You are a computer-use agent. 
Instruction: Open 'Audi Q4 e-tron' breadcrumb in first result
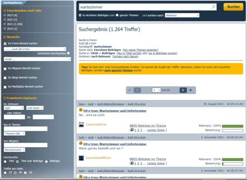136,104
